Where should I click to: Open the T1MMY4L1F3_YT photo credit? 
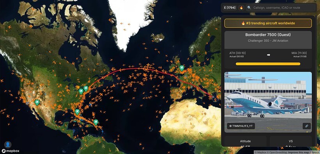(x=241, y=126)
